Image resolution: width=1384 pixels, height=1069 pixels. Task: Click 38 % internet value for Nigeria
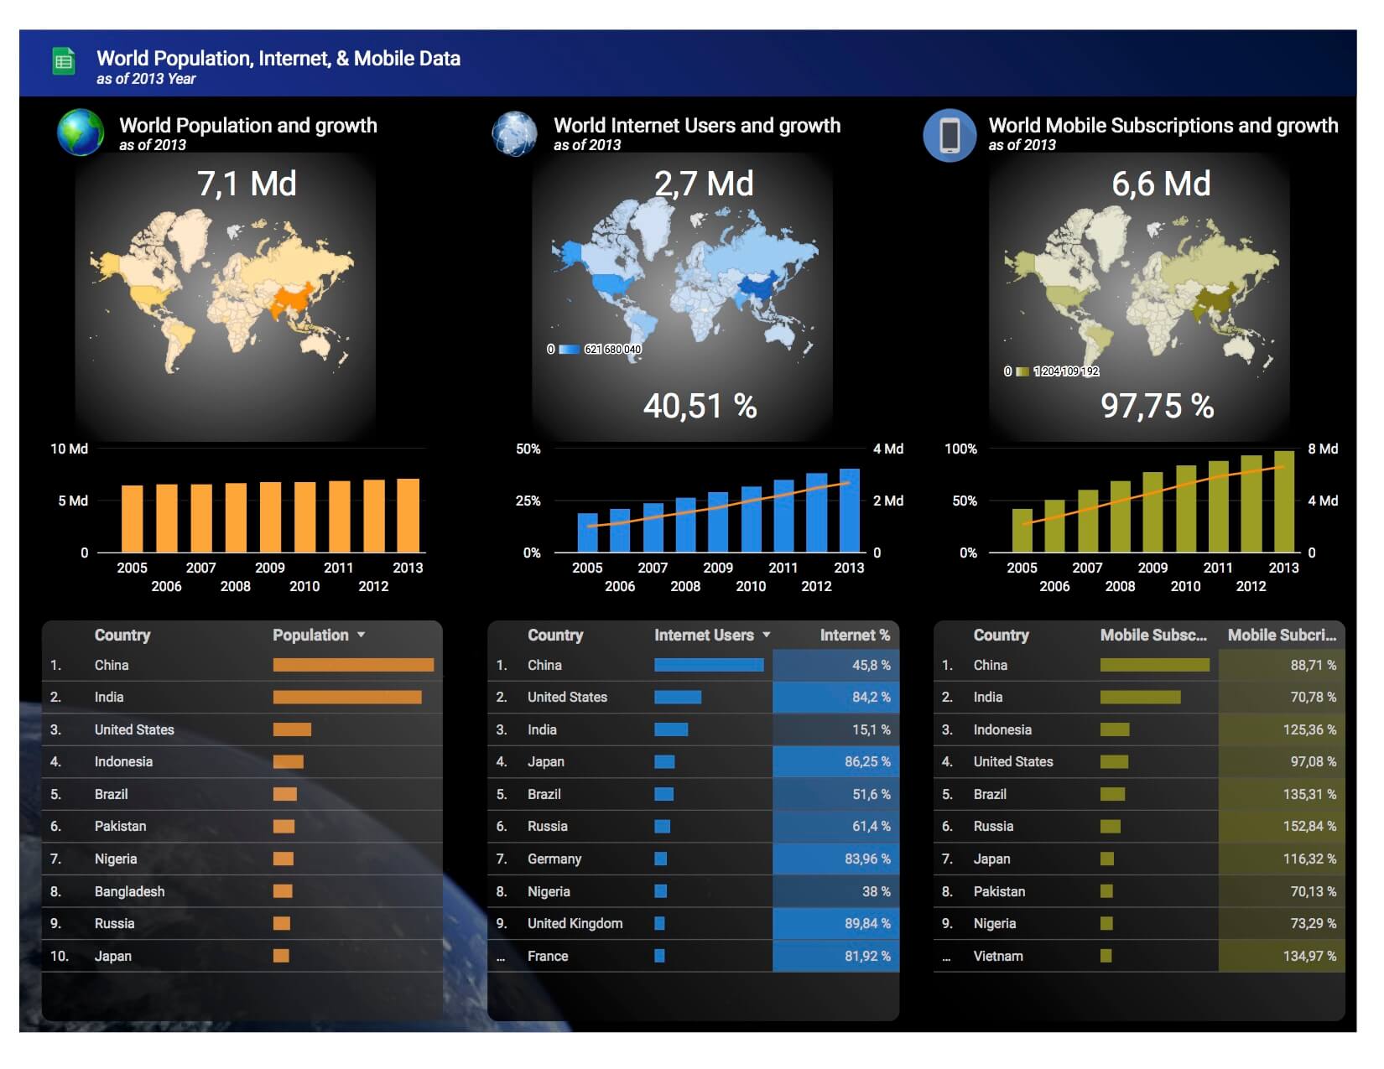877,891
